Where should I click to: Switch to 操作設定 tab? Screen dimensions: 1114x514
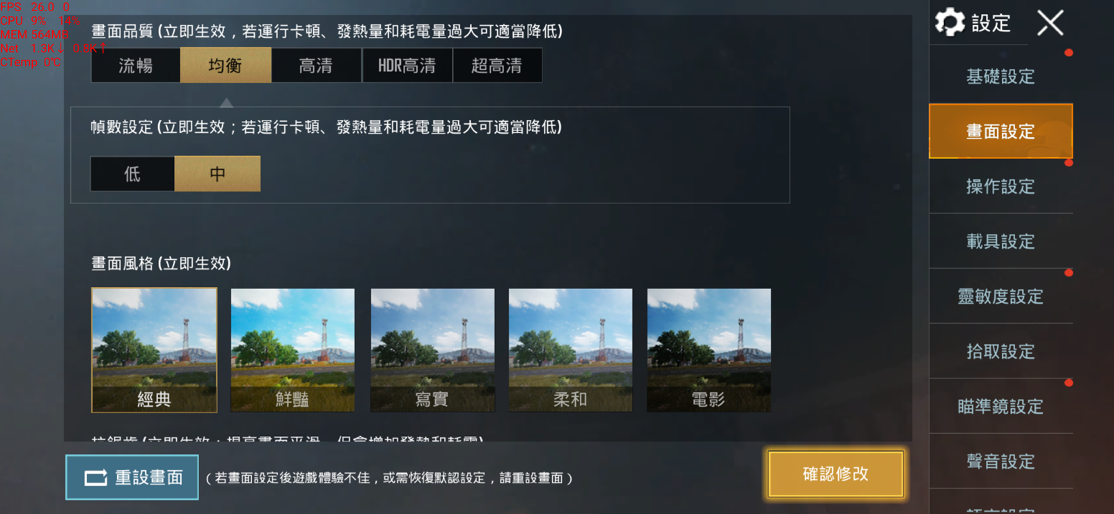click(1001, 187)
